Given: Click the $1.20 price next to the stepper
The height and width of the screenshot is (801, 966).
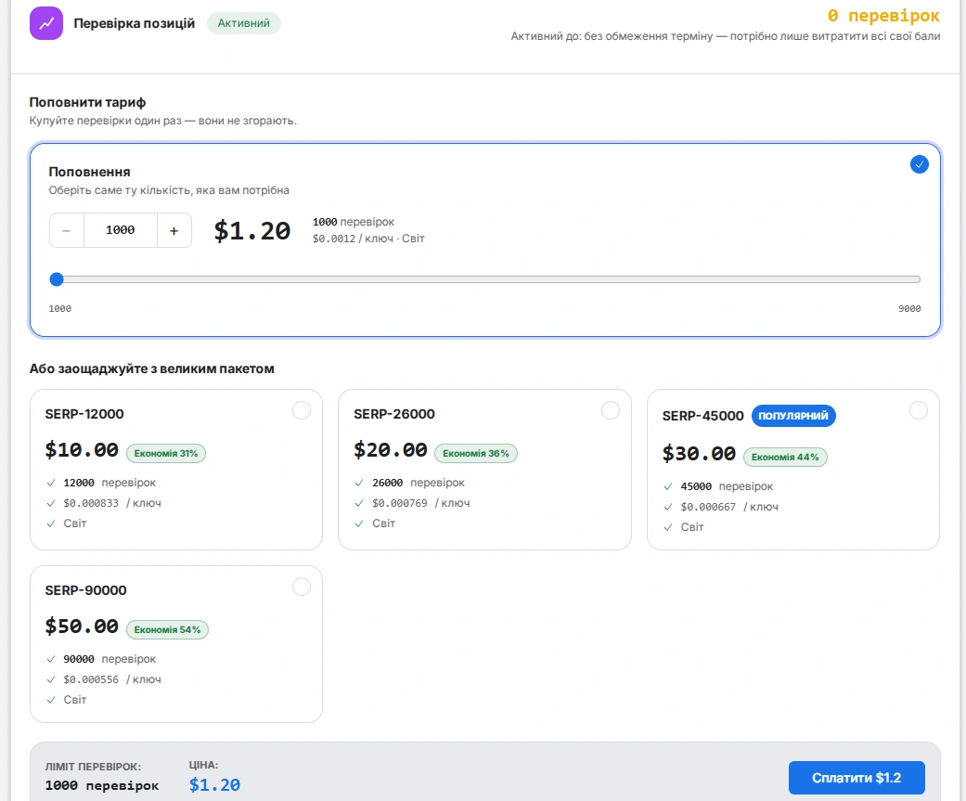Looking at the screenshot, I should coord(252,231).
